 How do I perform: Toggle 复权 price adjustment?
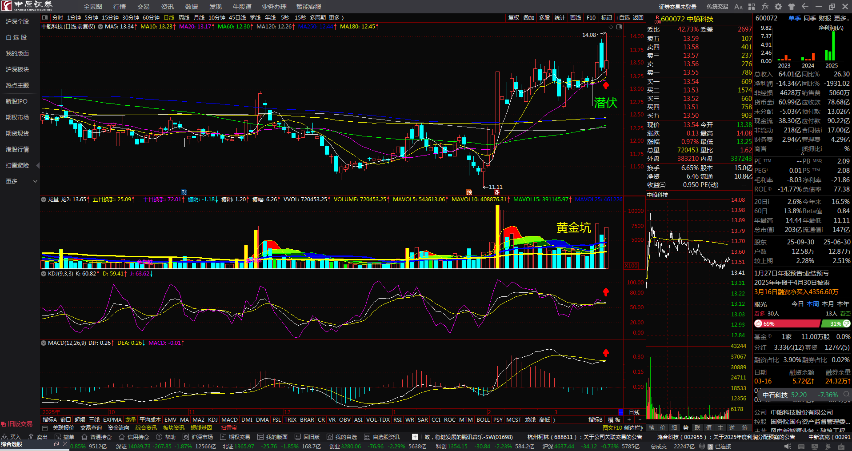pos(513,18)
